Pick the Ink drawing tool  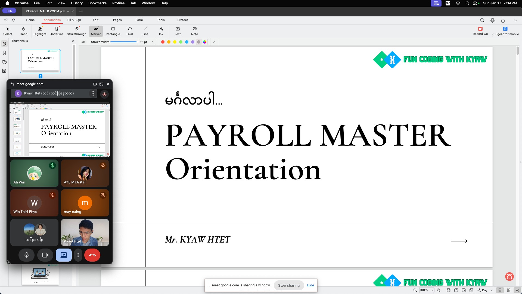161,31
